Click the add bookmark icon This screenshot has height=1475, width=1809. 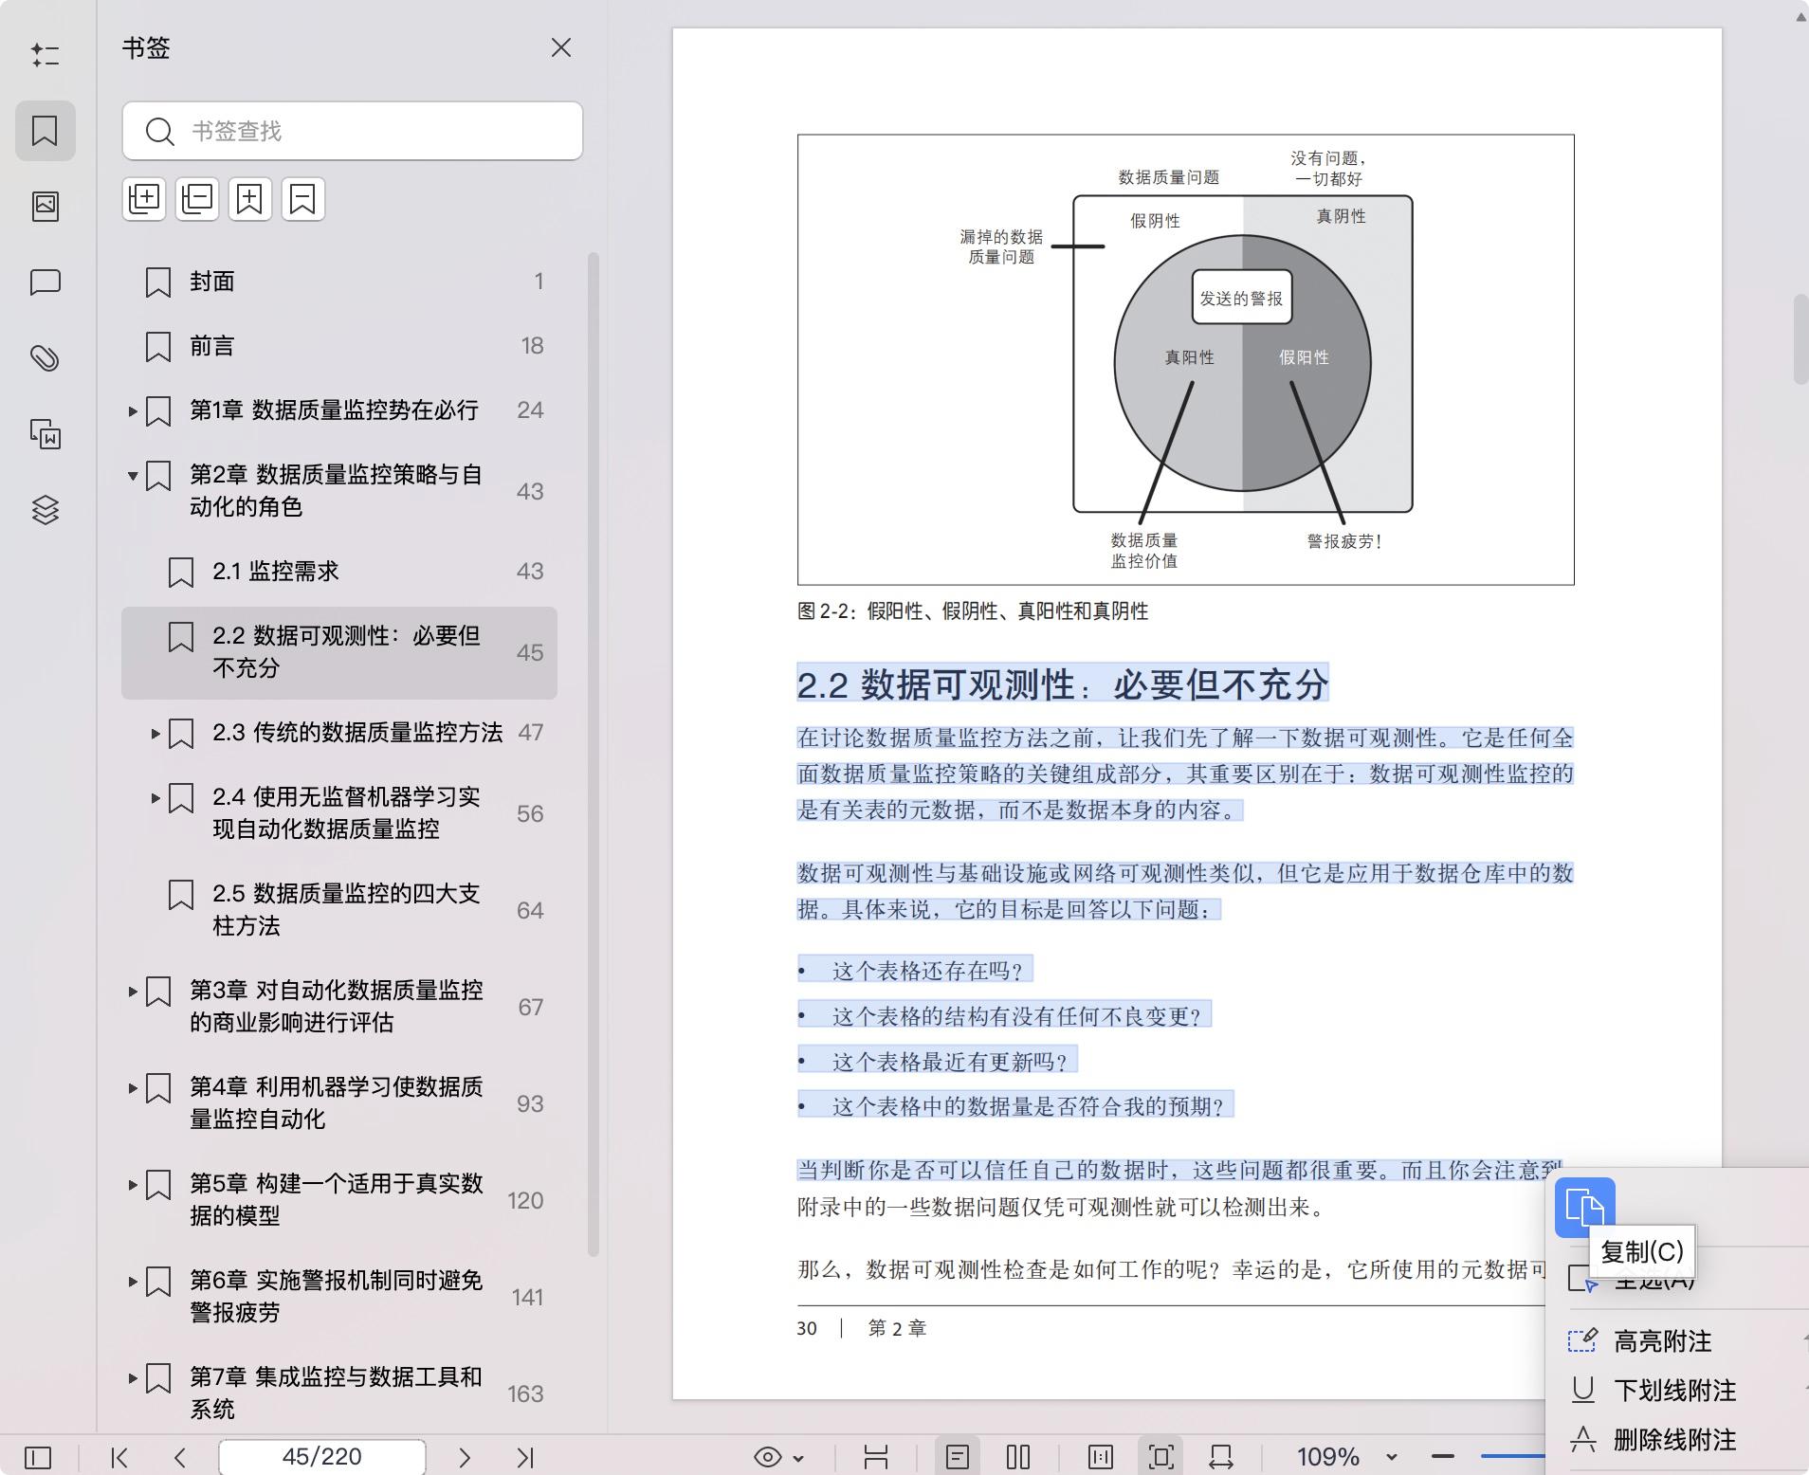pyautogui.click(x=250, y=199)
